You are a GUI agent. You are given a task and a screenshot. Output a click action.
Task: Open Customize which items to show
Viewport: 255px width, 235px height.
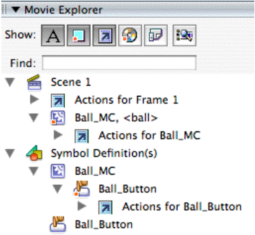184,36
